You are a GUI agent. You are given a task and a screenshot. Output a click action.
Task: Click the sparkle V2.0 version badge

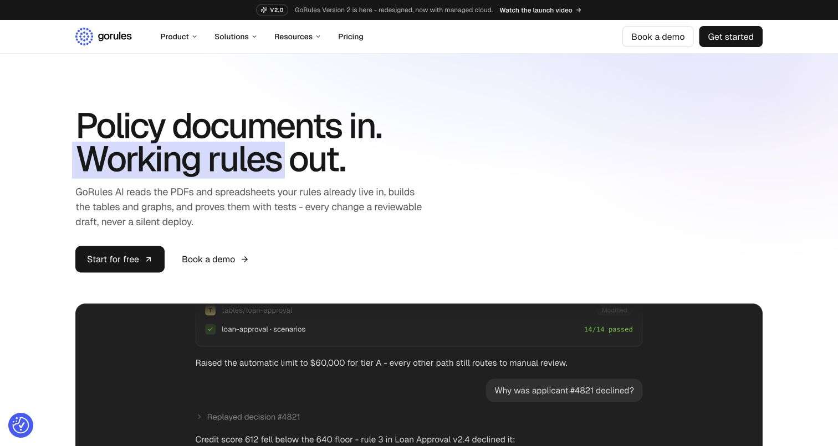[x=272, y=10]
